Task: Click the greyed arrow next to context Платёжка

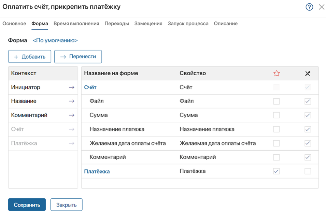Action: [72, 143]
